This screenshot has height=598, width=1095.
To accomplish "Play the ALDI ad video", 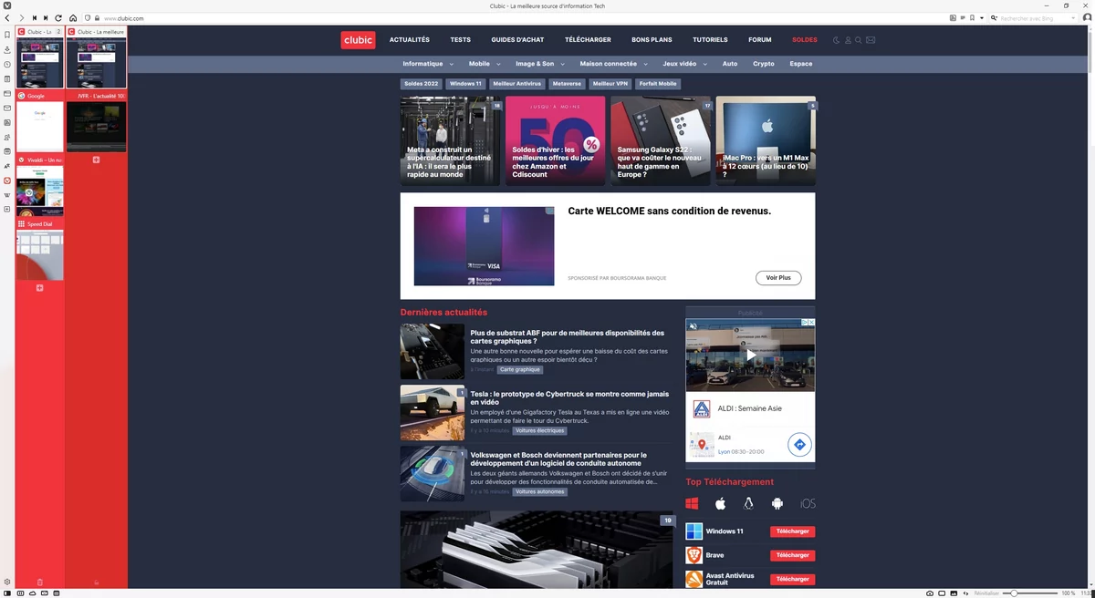I will click(750, 356).
